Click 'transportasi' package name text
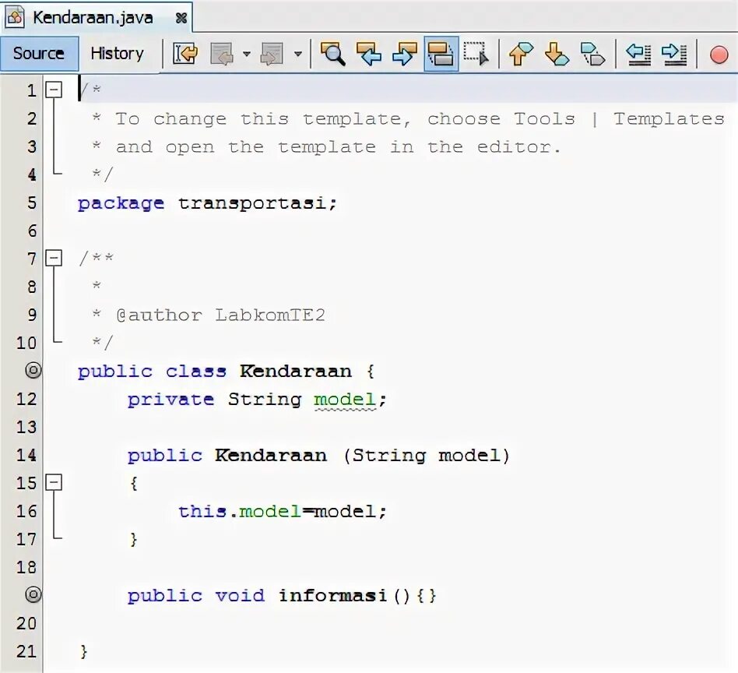The image size is (738, 673). (251, 203)
